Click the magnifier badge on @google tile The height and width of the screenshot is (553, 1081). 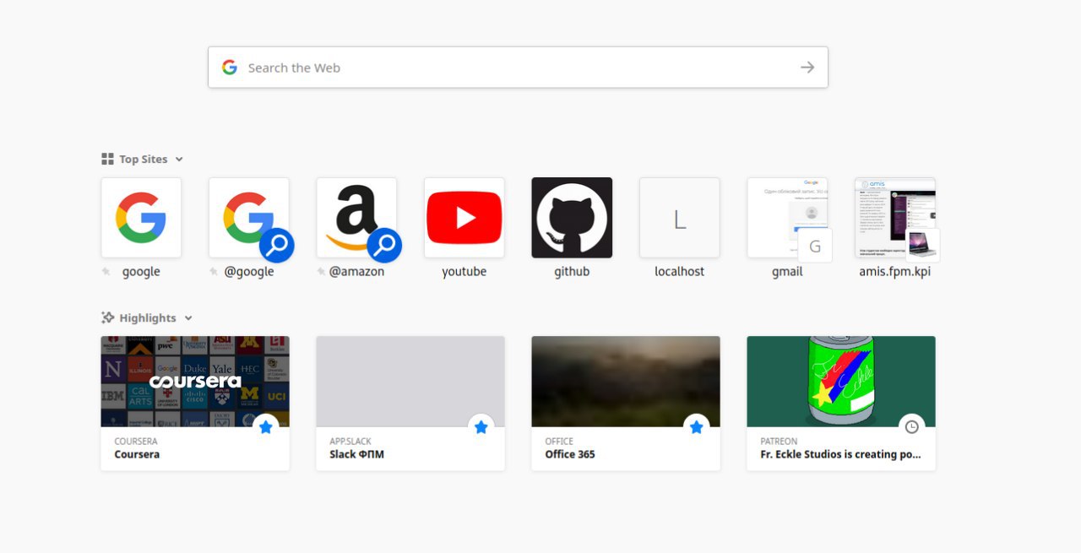[276, 246]
